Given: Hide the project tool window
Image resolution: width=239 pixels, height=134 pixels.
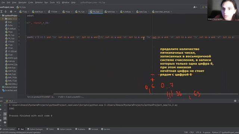Looking at the screenshot, I should 15,12.
